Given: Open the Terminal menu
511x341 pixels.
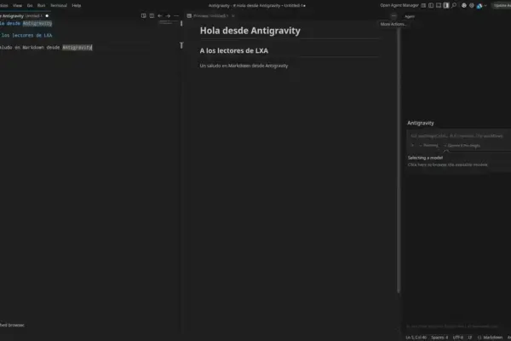Looking at the screenshot, I should (x=59, y=6).
